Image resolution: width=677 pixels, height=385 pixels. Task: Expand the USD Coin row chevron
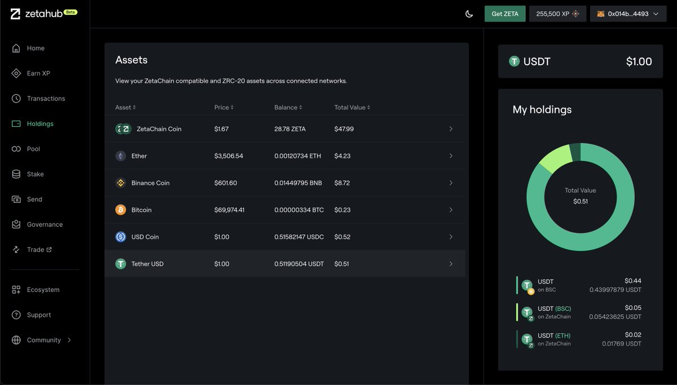(x=451, y=237)
